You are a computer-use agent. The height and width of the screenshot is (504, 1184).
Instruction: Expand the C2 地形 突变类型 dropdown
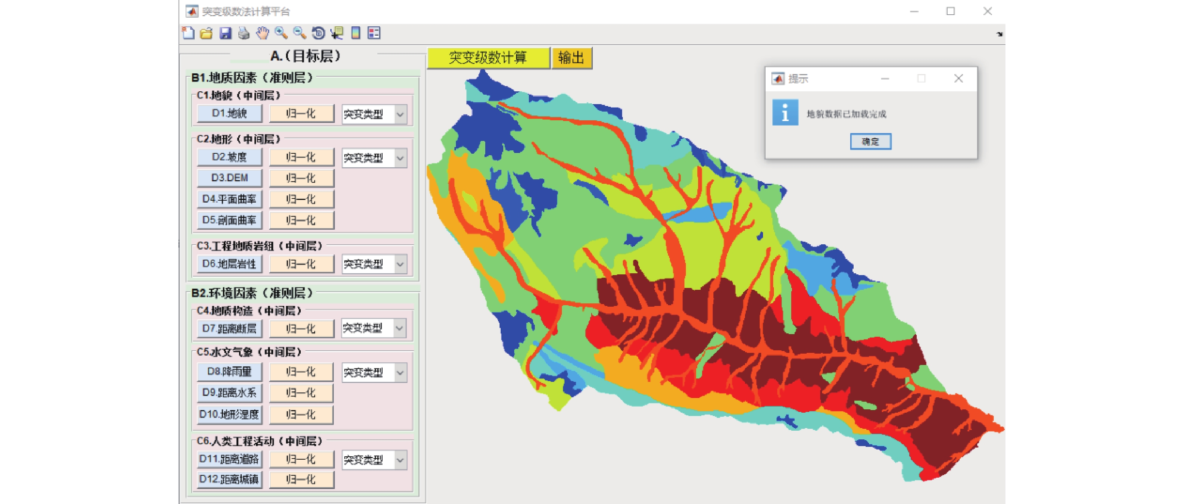[400, 158]
